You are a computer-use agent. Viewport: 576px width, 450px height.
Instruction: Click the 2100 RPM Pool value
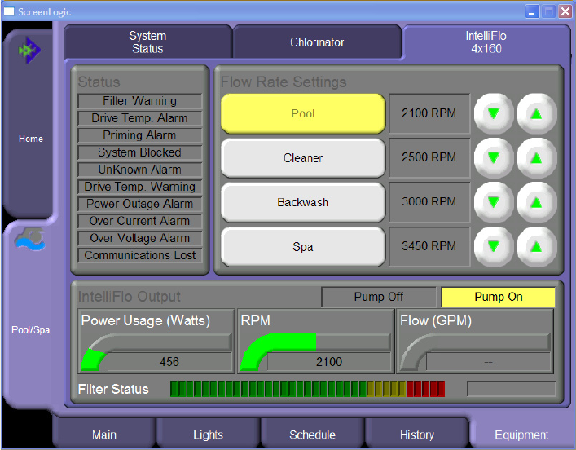pyautogui.click(x=429, y=113)
